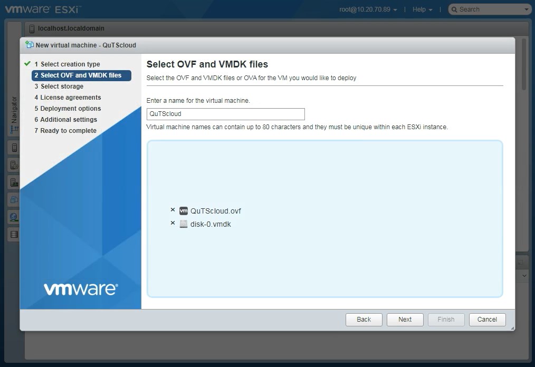
Task: Click the Select OVF and VMDK files heading
Action: [x=207, y=64]
